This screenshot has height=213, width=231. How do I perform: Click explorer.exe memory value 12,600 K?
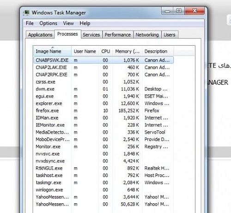click(x=130, y=103)
